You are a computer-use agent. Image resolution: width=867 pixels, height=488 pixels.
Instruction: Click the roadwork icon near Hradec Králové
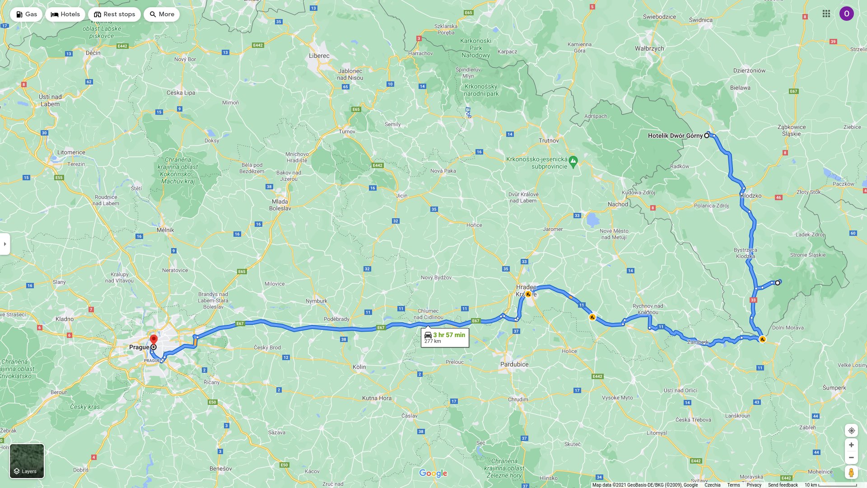pyautogui.click(x=528, y=294)
